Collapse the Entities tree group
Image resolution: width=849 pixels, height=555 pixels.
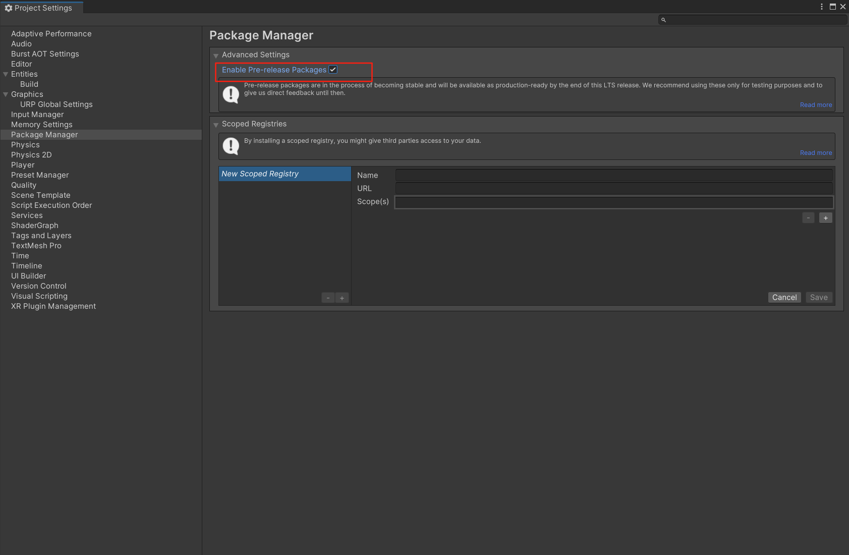tap(6, 74)
